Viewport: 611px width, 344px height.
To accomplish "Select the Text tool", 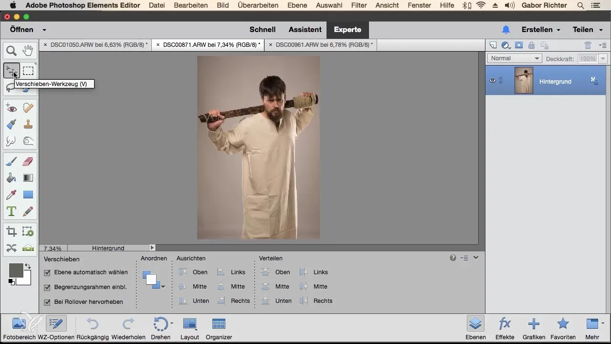I will point(11,211).
